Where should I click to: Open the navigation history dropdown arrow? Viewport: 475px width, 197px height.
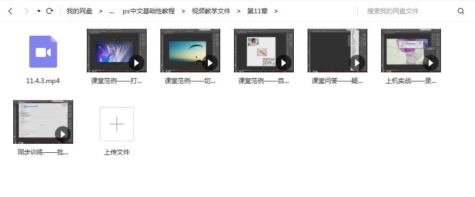(x=39, y=11)
